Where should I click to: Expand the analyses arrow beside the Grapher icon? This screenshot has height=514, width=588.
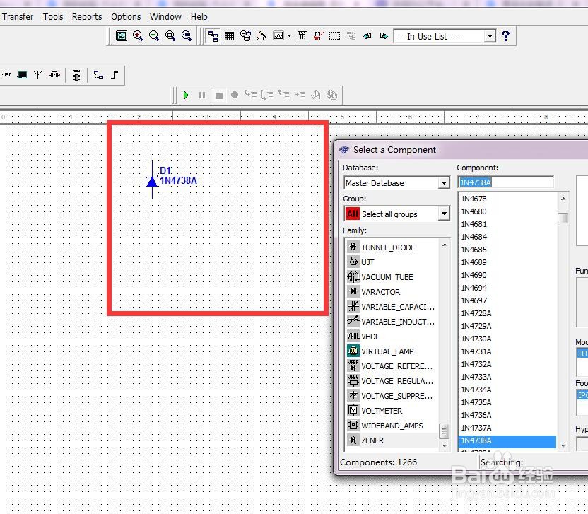(289, 36)
